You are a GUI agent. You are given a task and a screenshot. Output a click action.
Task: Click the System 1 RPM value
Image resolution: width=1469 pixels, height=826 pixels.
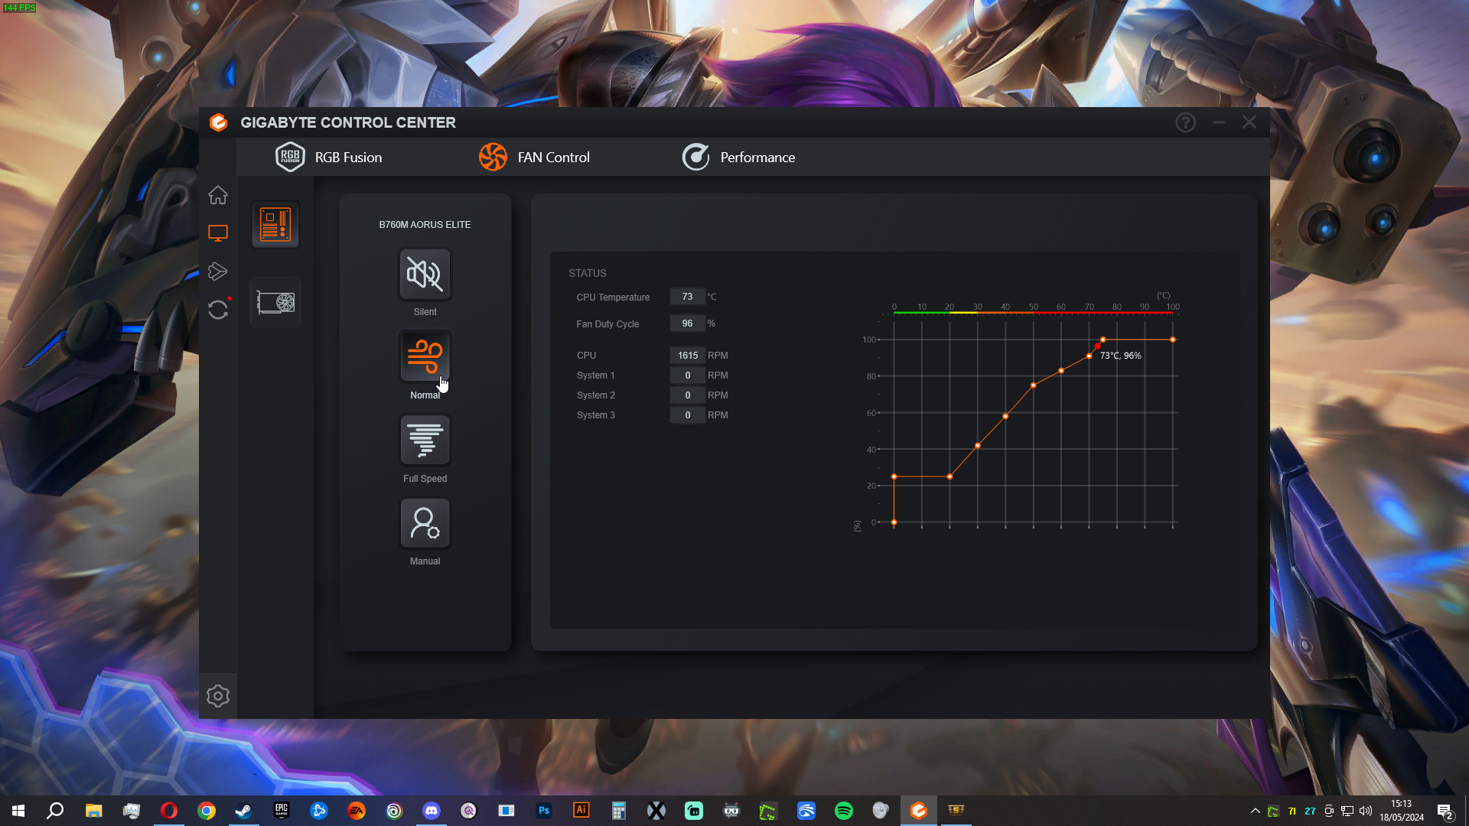click(x=687, y=376)
